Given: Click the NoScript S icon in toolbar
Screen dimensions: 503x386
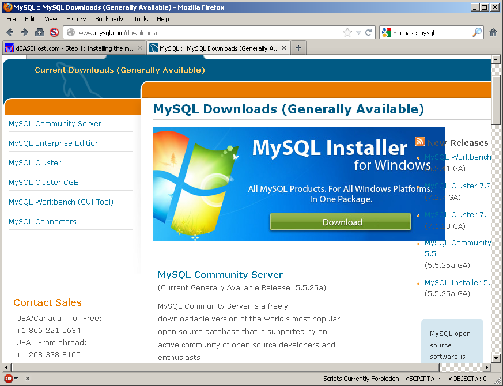Looking at the screenshot, I should (x=54, y=32).
